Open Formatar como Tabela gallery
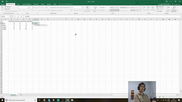The image size is (182, 102). [95, 9]
